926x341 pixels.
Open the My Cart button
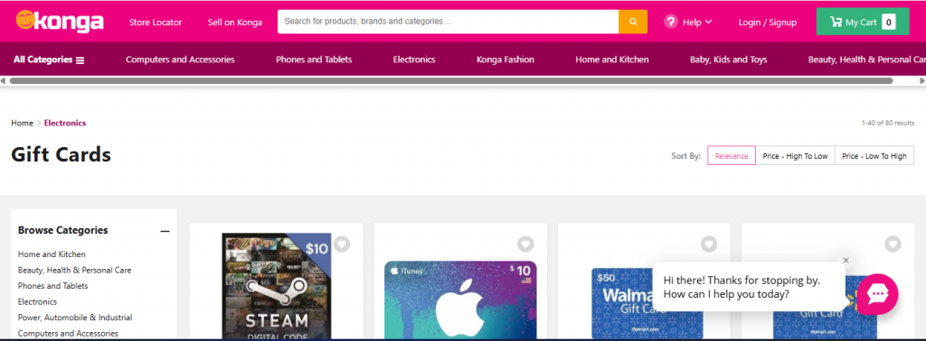[x=862, y=22]
